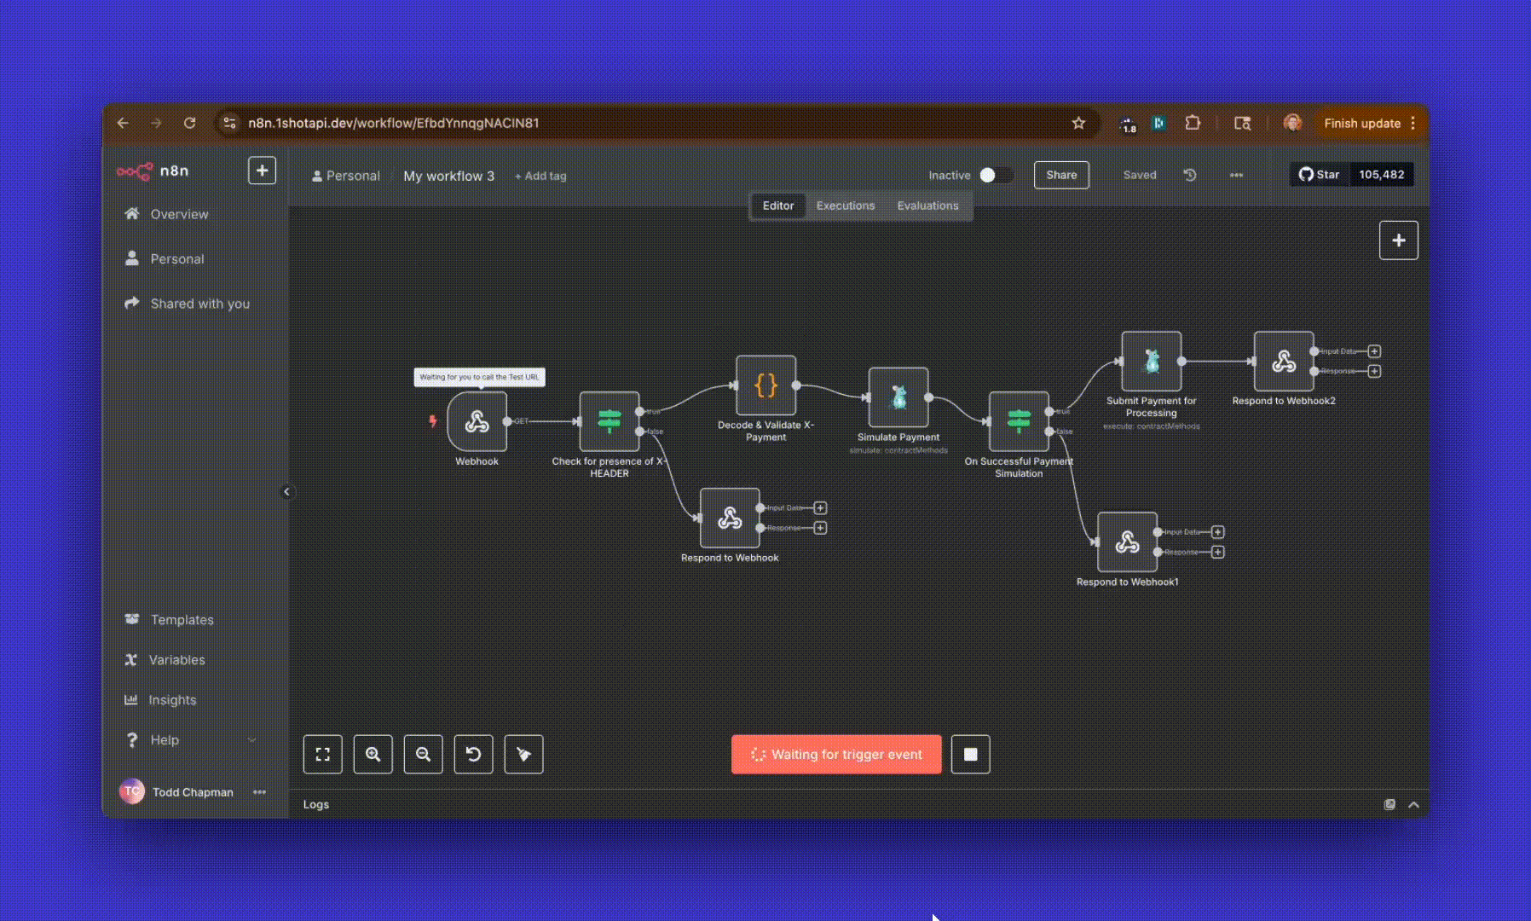Select the Check for presence of X-HEADER node
1531x921 pixels.
point(609,421)
